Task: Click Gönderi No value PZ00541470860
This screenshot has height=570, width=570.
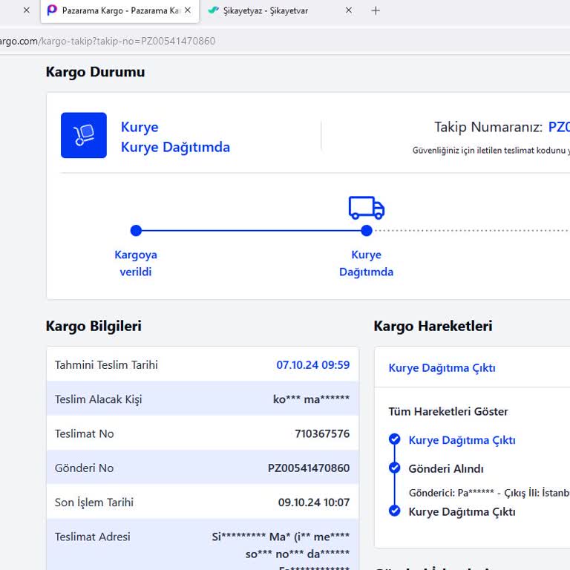Action: coord(309,468)
